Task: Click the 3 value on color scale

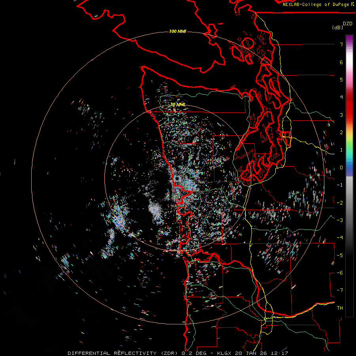Action: coord(341,115)
